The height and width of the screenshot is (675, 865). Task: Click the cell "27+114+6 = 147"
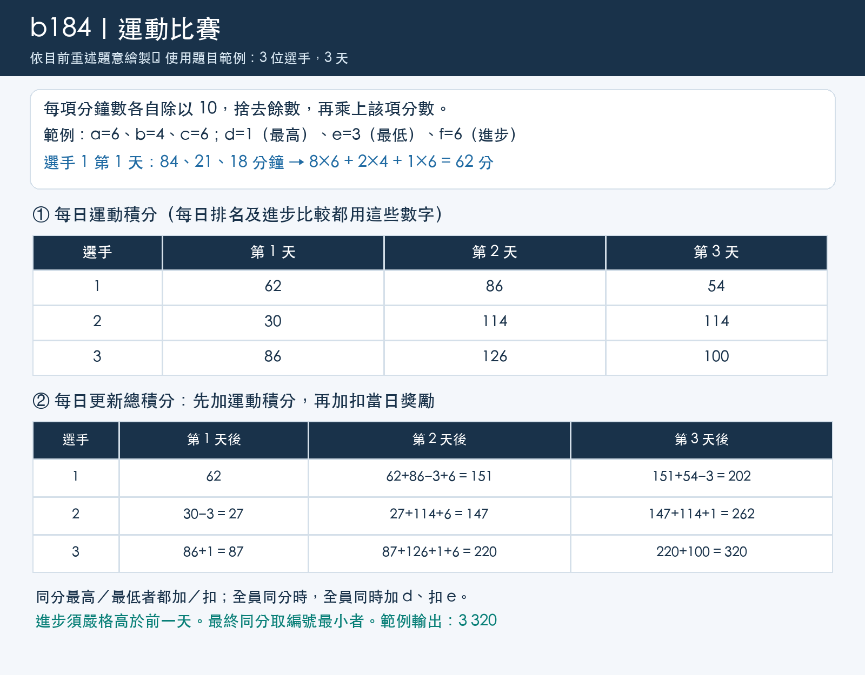coord(439,515)
